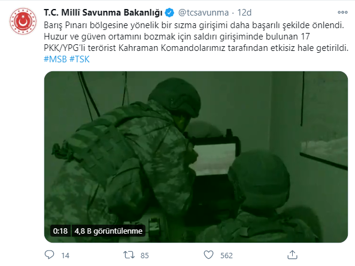This screenshot has width=355, height=266.
Task: Click the blue verified badge icon
Action: click(169, 13)
